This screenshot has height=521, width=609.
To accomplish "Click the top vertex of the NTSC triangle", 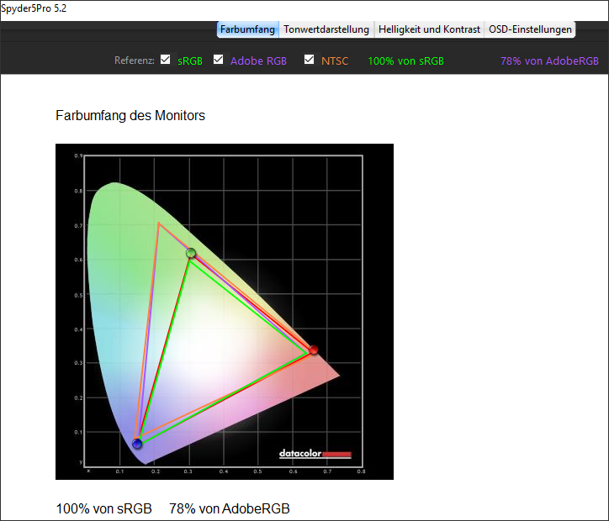I will (x=158, y=223).
